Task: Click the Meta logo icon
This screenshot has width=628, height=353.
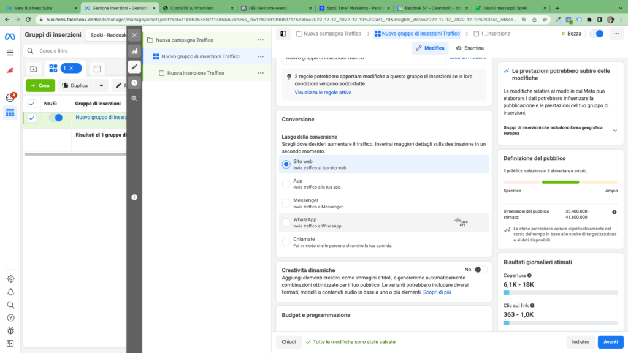Action: (10, 37)
